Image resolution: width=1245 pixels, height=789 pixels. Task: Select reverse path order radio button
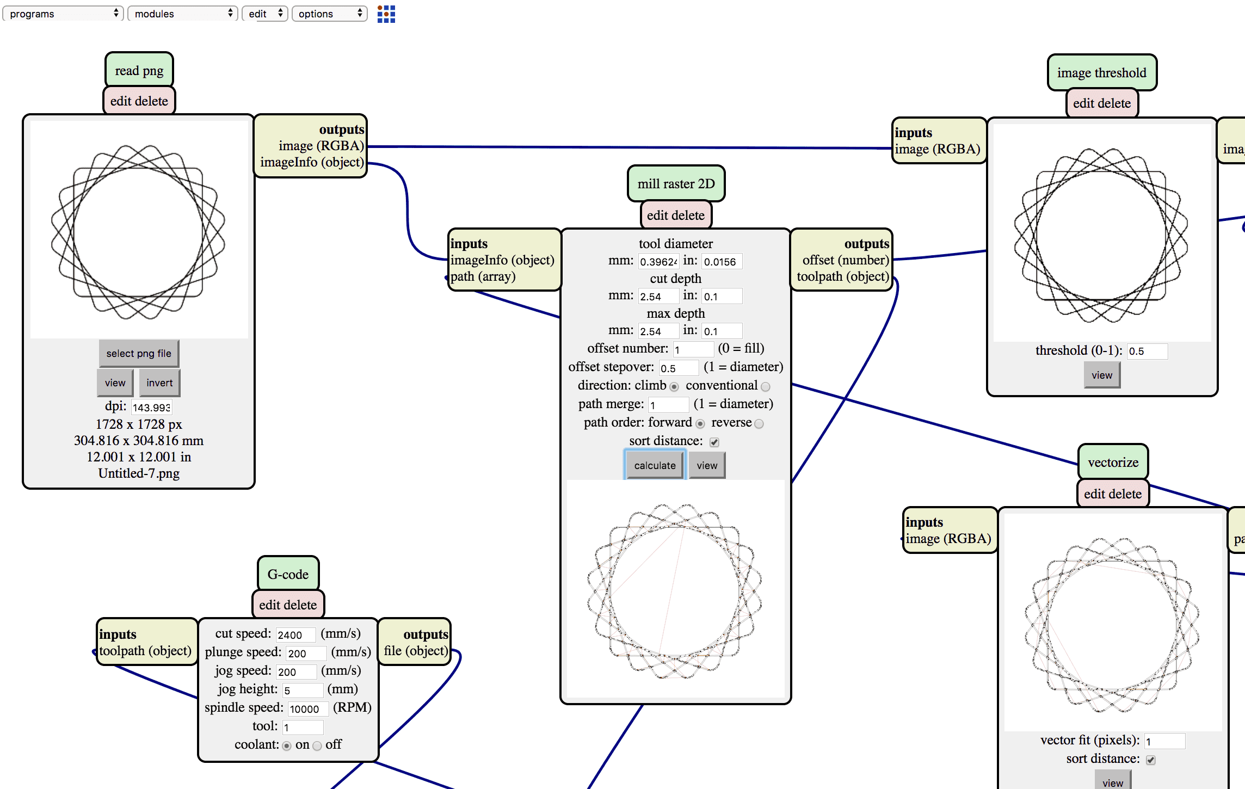[759, 424]
